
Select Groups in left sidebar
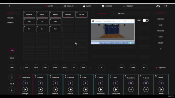(10, 13)
